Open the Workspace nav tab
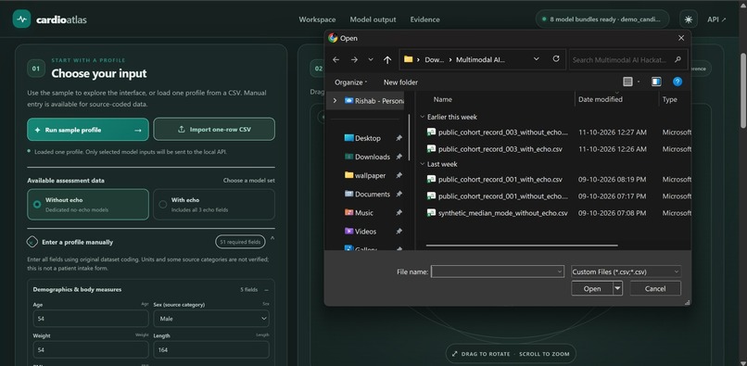Screen dimensions: 747x366 click(317, 19)
